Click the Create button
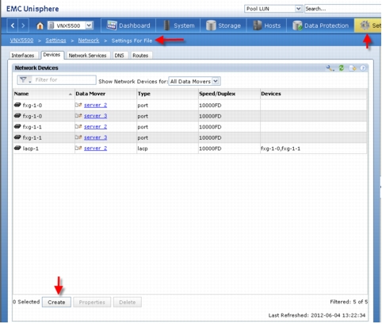 coord(56,302)
